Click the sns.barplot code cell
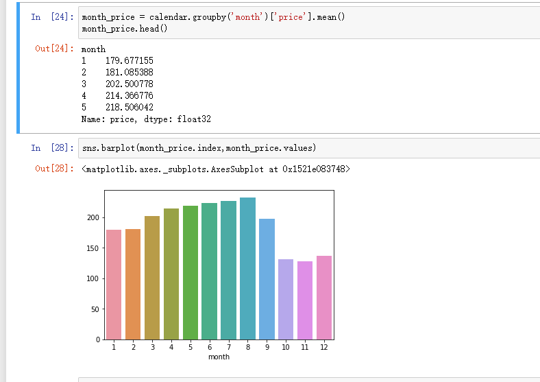 [309, 148]
